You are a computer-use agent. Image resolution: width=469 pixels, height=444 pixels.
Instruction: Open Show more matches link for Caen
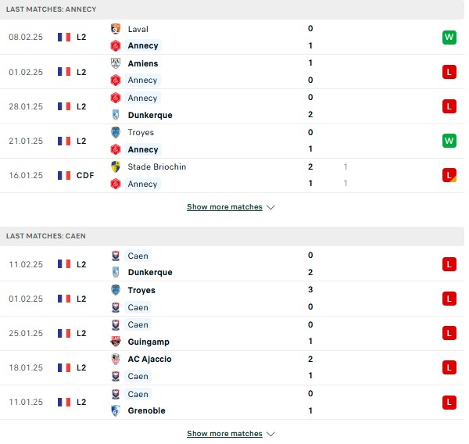click(x=224, y=433)
